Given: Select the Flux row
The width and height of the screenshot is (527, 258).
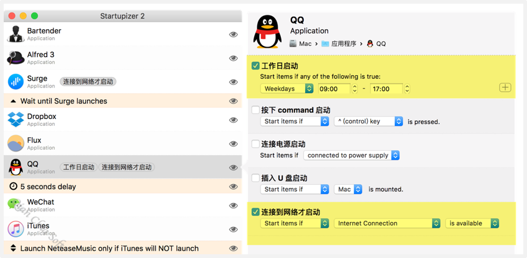Looking at the screenshot, I should (123, 144).
